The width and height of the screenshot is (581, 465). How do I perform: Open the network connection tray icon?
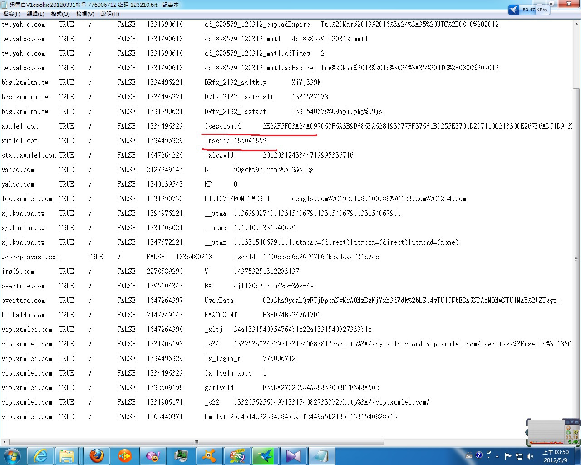pyautogui.click(x=519, y=456)
